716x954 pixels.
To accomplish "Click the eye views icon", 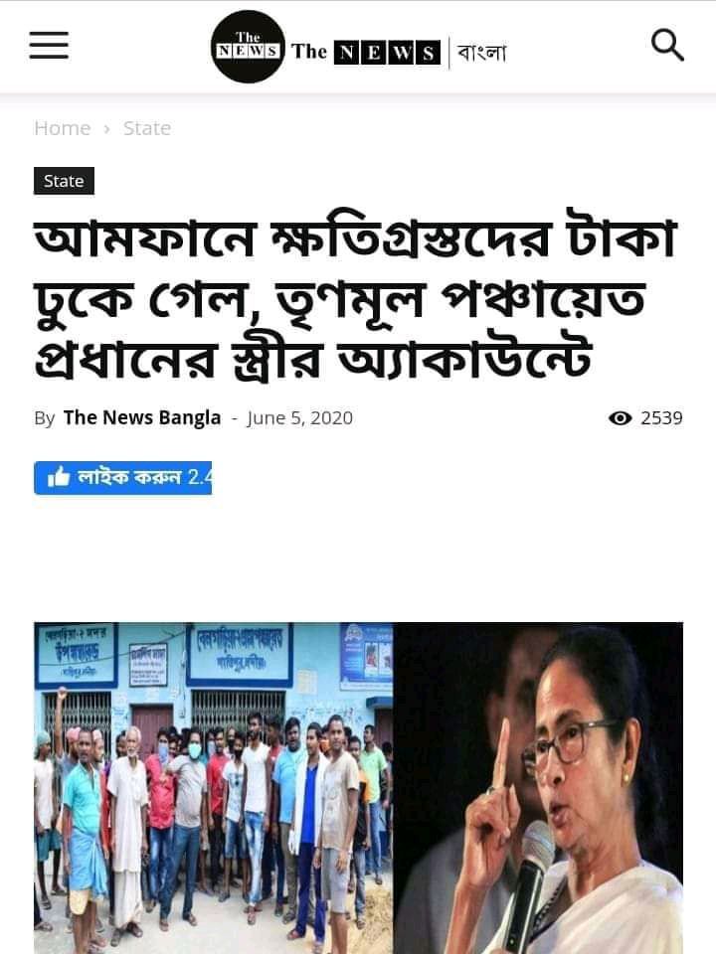I will 620,418.
